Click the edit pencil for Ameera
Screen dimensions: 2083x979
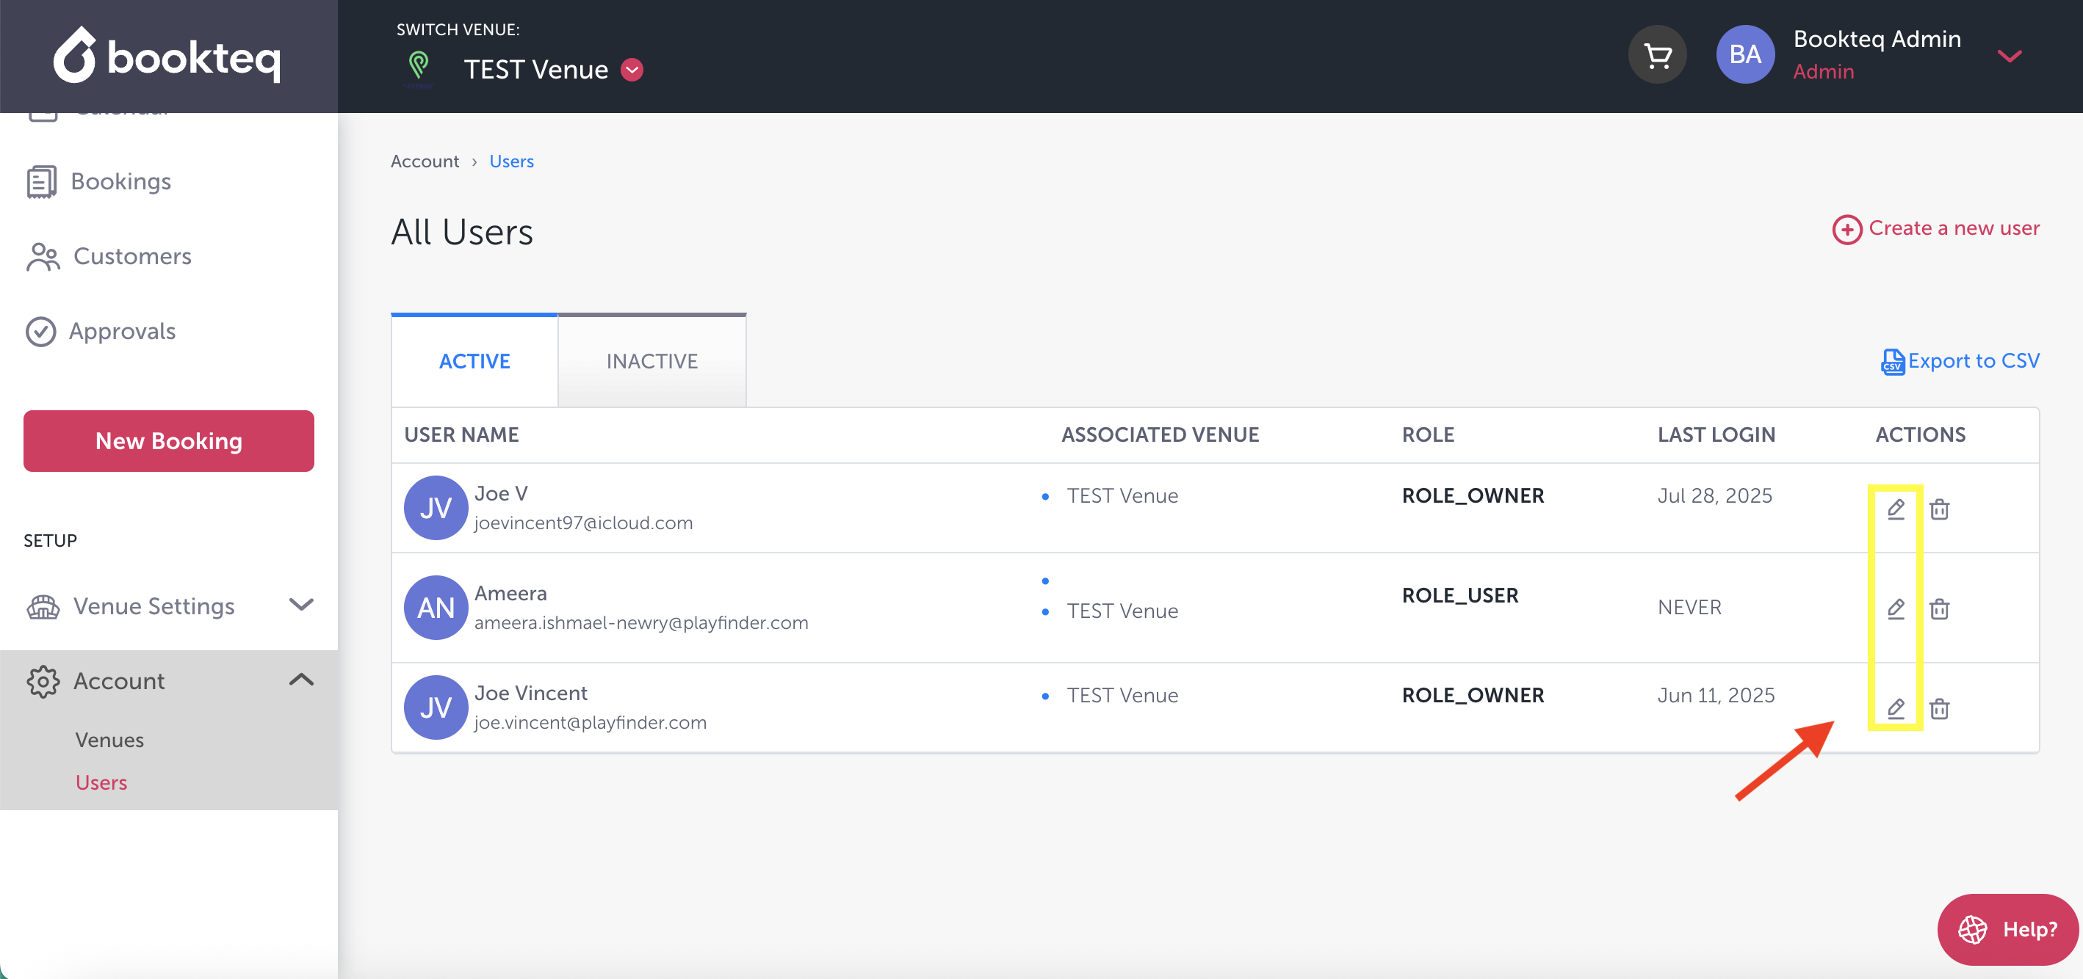click(x=1896, y=608)
